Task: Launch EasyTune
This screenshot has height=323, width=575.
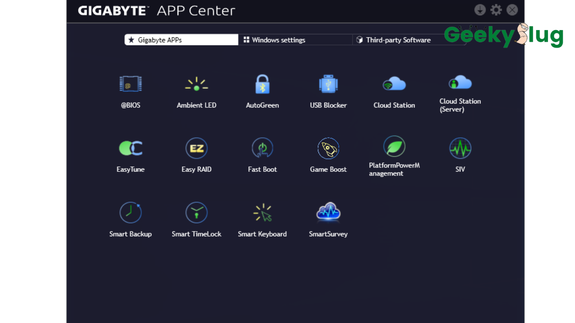Action: coord(130,148)
